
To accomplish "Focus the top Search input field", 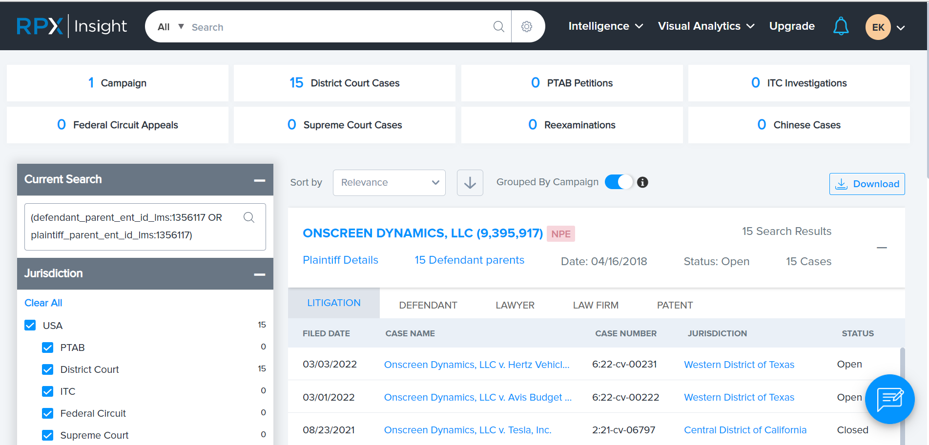I will pos(339,27).
